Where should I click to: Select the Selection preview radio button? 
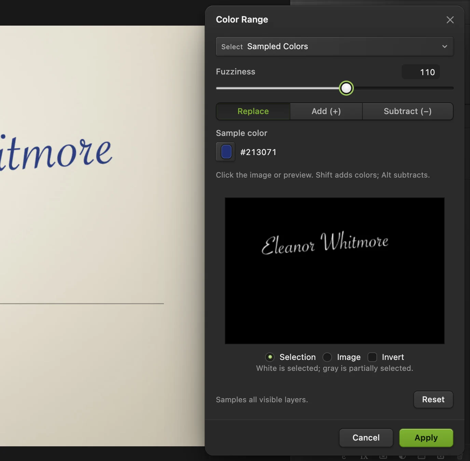point(270,357)
